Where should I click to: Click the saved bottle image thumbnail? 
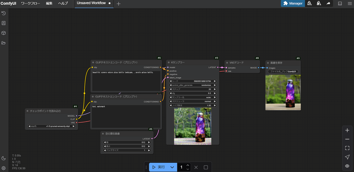[283, 92]
